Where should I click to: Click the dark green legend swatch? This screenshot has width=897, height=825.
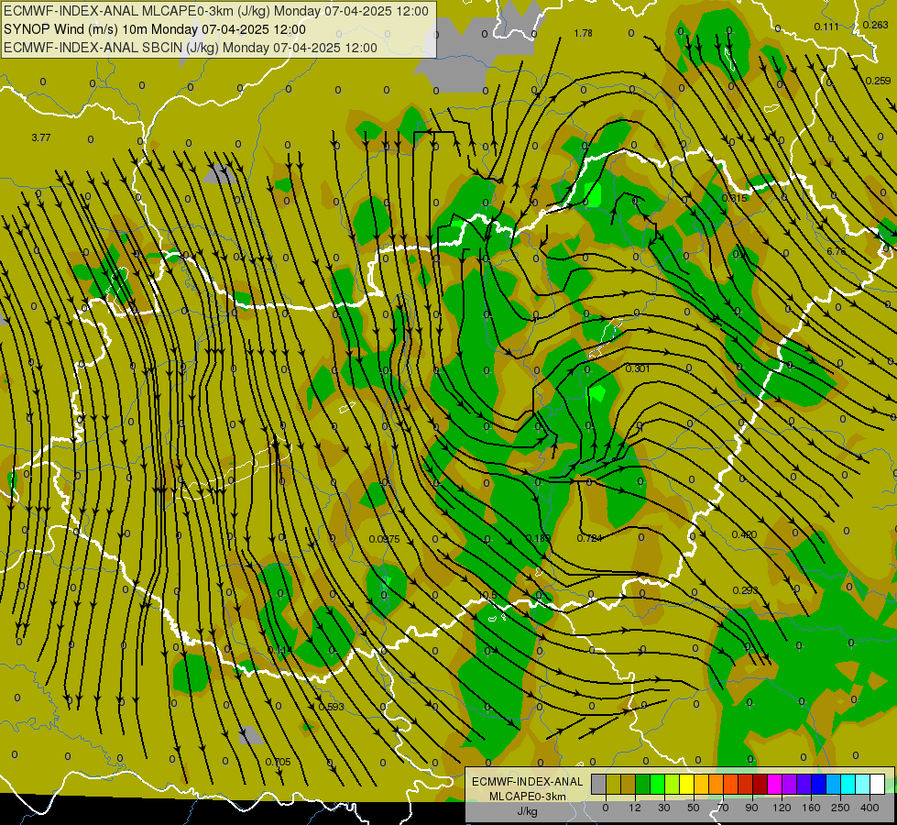(x=643, y=784)
